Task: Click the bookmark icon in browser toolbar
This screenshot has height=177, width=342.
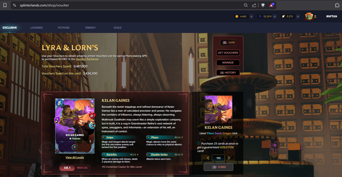Action: point(5,5)
